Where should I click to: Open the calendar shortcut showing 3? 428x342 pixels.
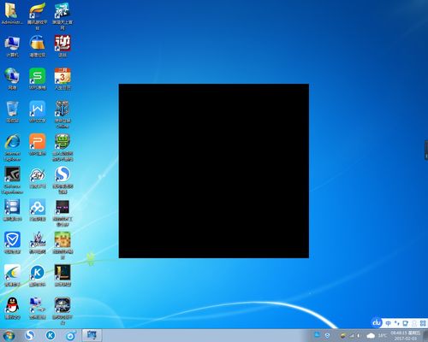pos(62,76)
